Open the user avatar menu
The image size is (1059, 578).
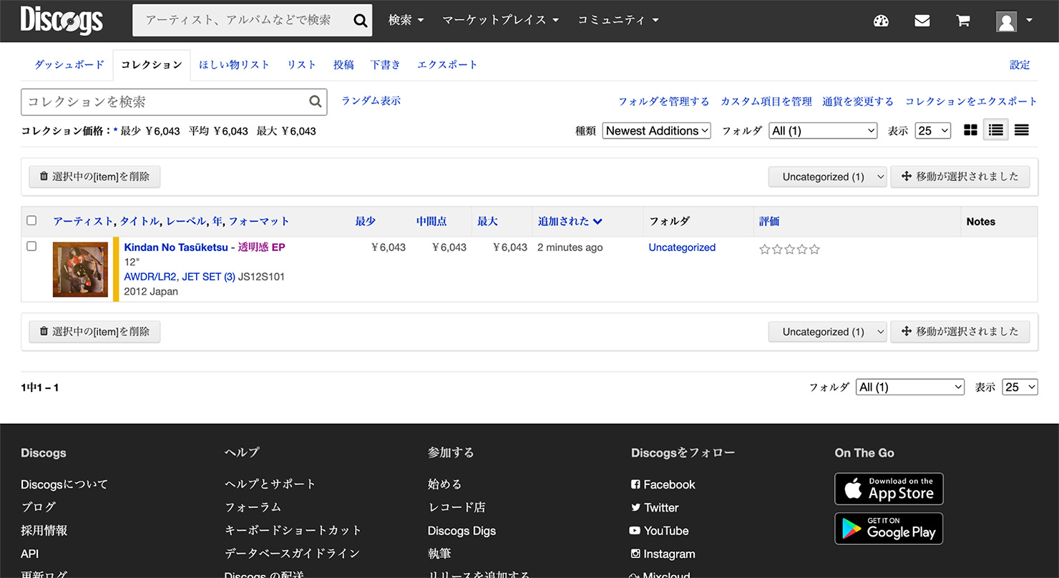point(1014,21)
